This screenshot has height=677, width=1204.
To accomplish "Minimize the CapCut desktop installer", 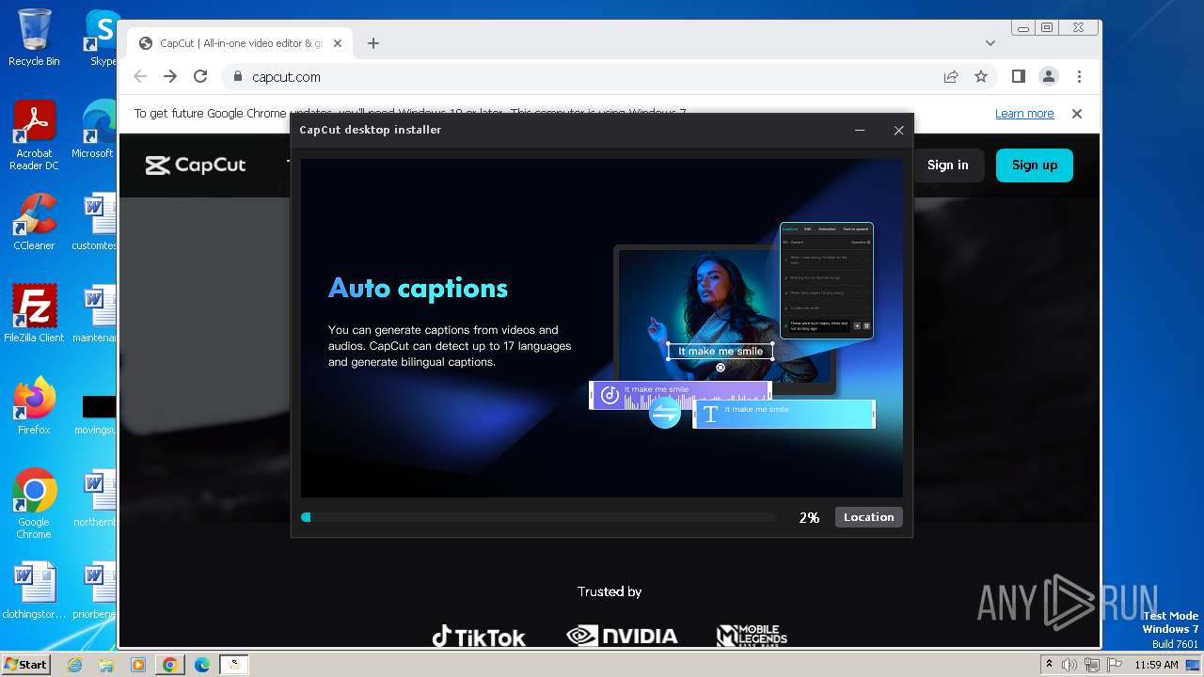I will [x=860, y=131].
